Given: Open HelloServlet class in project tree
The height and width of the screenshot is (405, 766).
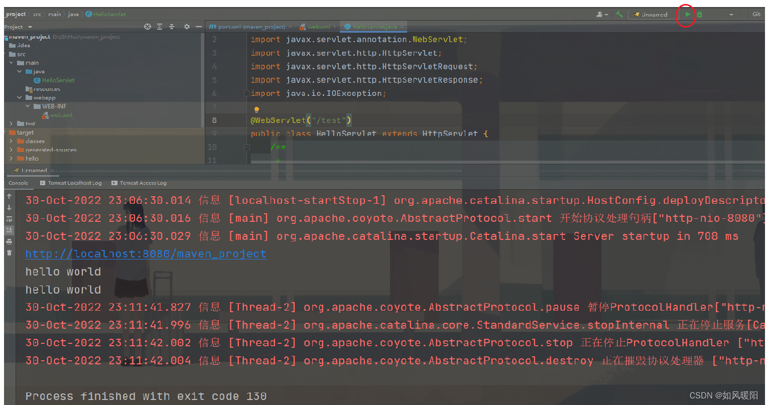Looking at the screenshot, I should pos(54,80).
